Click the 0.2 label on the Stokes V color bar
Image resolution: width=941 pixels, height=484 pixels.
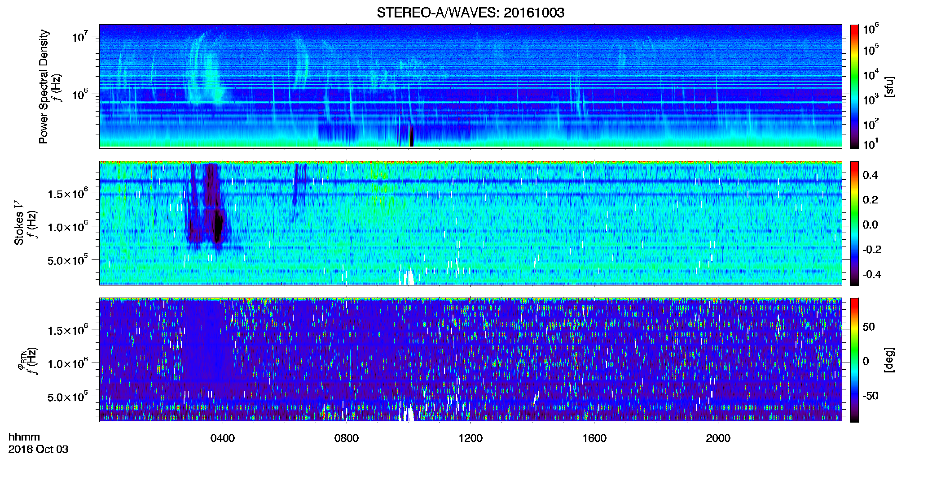pyautogui.click(x=870, y=200)
